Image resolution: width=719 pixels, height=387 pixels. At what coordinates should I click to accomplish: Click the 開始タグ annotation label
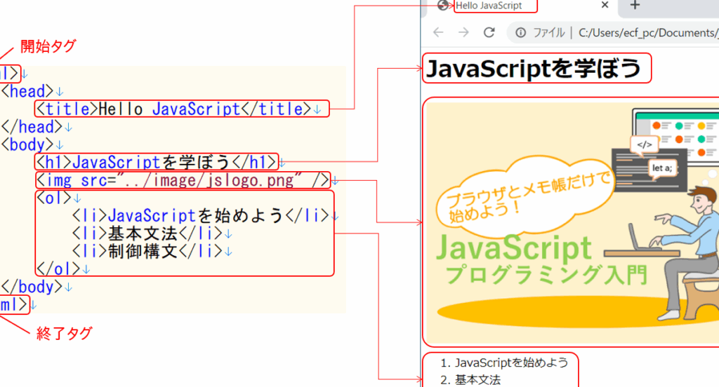point(47,47)
